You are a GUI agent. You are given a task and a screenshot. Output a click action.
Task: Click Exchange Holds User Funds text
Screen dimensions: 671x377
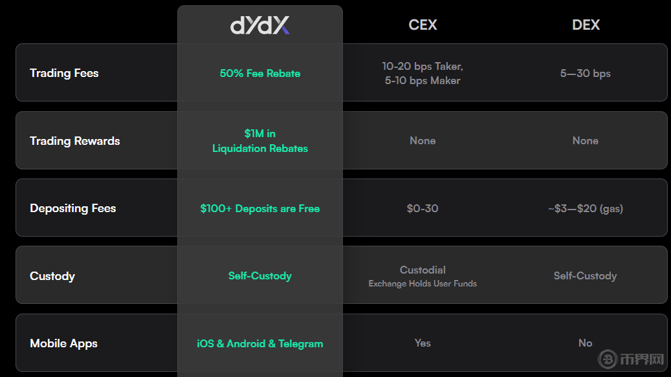click(423, 284)
